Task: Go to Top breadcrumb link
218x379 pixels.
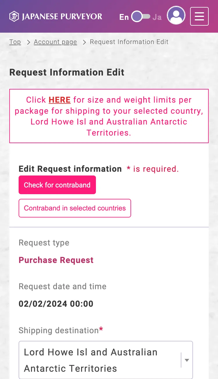Action: 15,42
